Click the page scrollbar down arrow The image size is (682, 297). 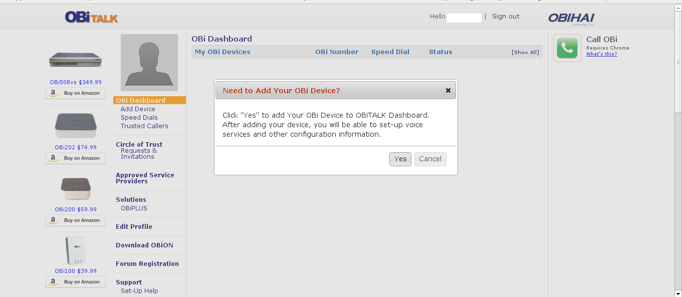(678, 293)
